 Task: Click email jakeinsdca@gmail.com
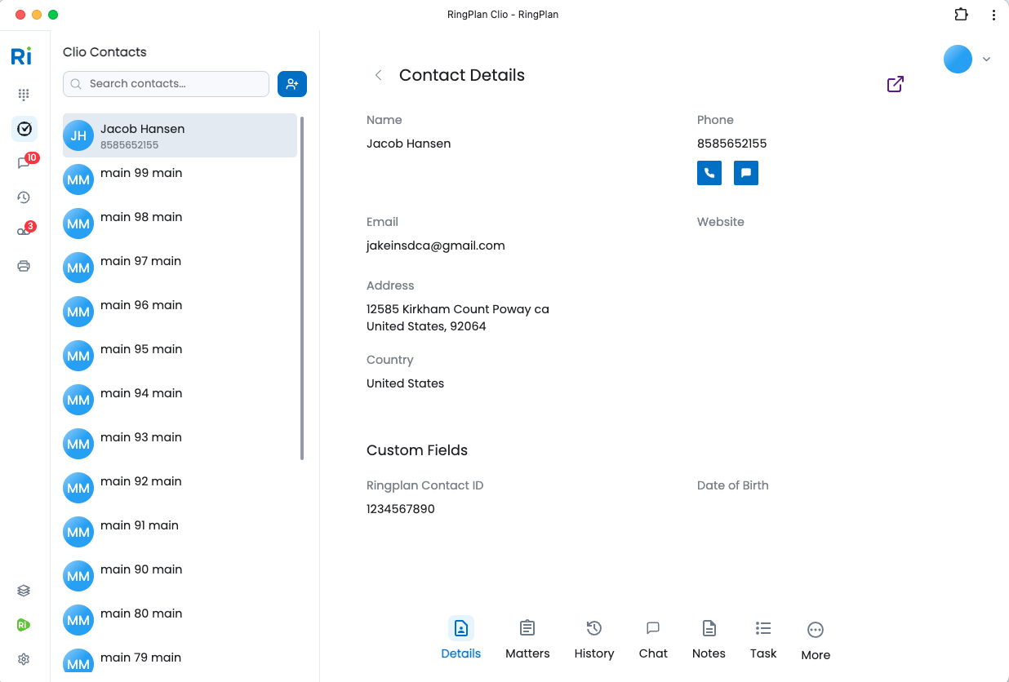[x=436, y=246]
